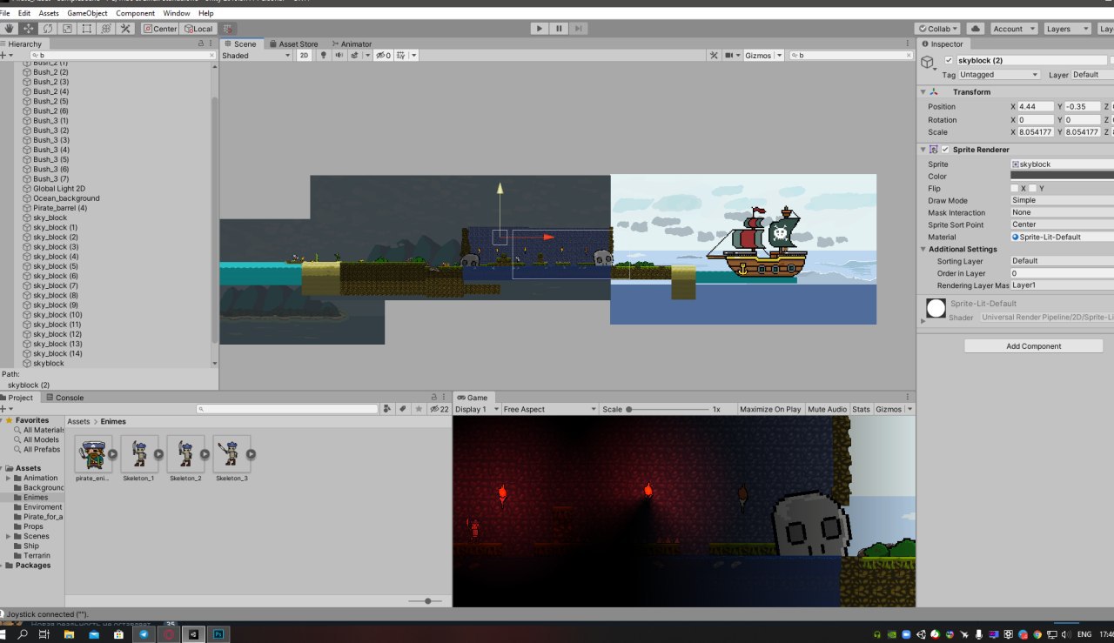This screenshot has height=643, width=1114.
Task: Open Gizmos dropdown in Scene view
Action: click(x=763, y=55)
